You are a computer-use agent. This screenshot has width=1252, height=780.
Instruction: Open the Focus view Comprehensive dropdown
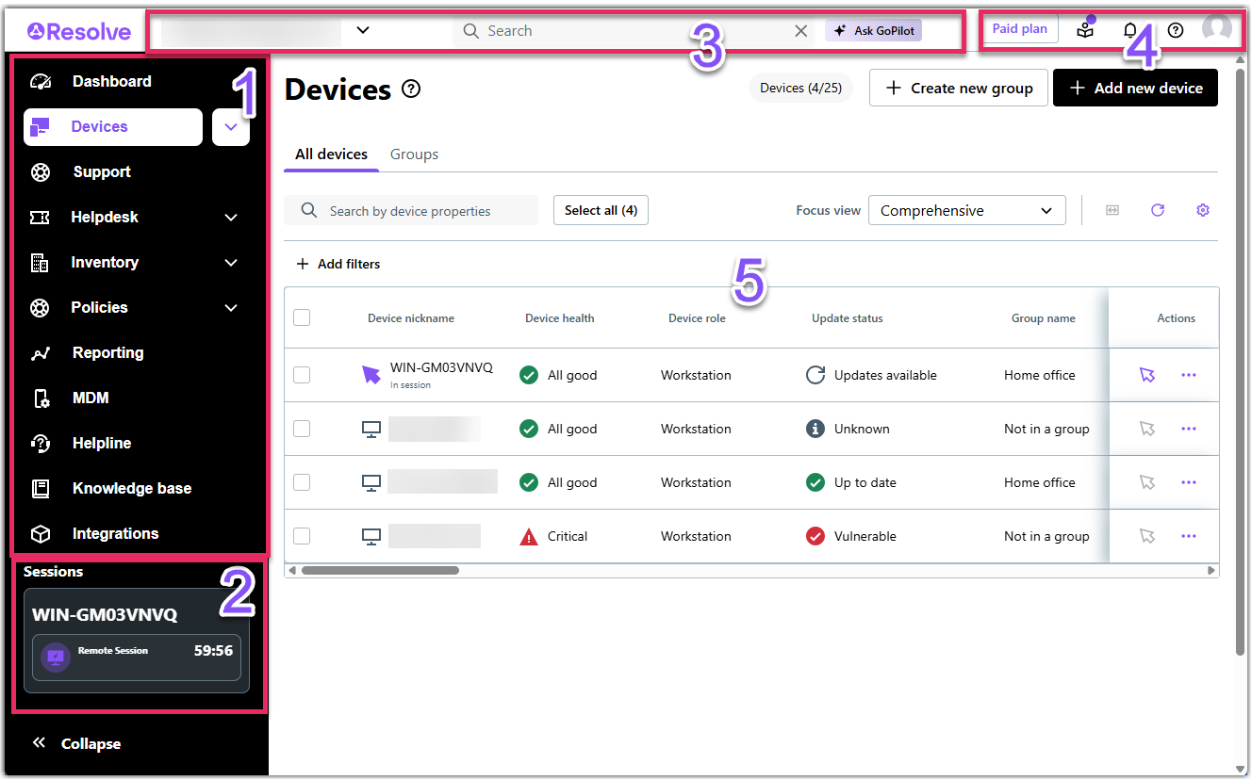(x=966, y=210)
